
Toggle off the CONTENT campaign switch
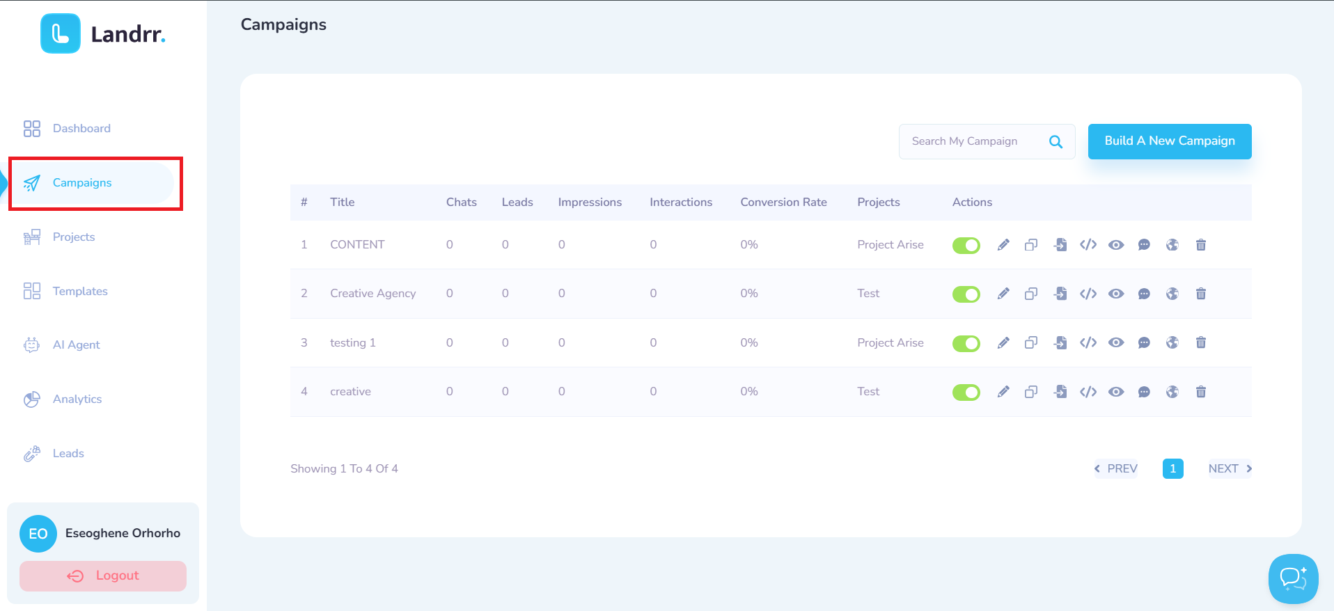pos(966,245)
